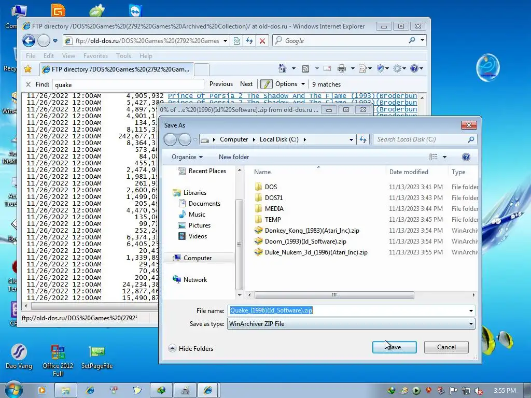
Task: Select the MEDIA folder
Action: tap(274, 209)
